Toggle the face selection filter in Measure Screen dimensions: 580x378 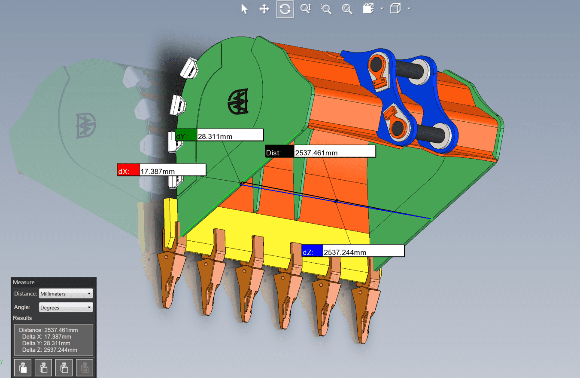coord(23,368)
